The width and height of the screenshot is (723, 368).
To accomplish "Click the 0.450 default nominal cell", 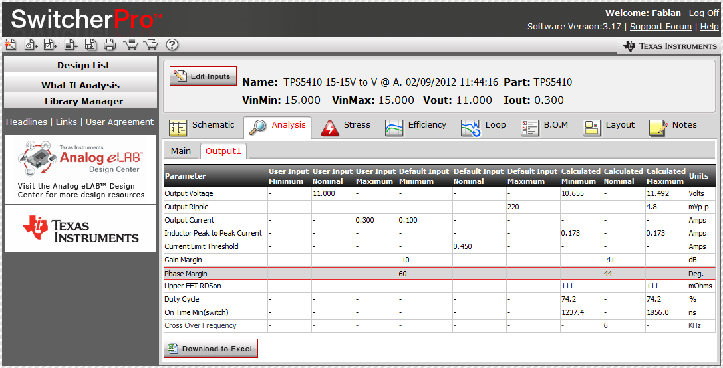I will tap(479, 246).
